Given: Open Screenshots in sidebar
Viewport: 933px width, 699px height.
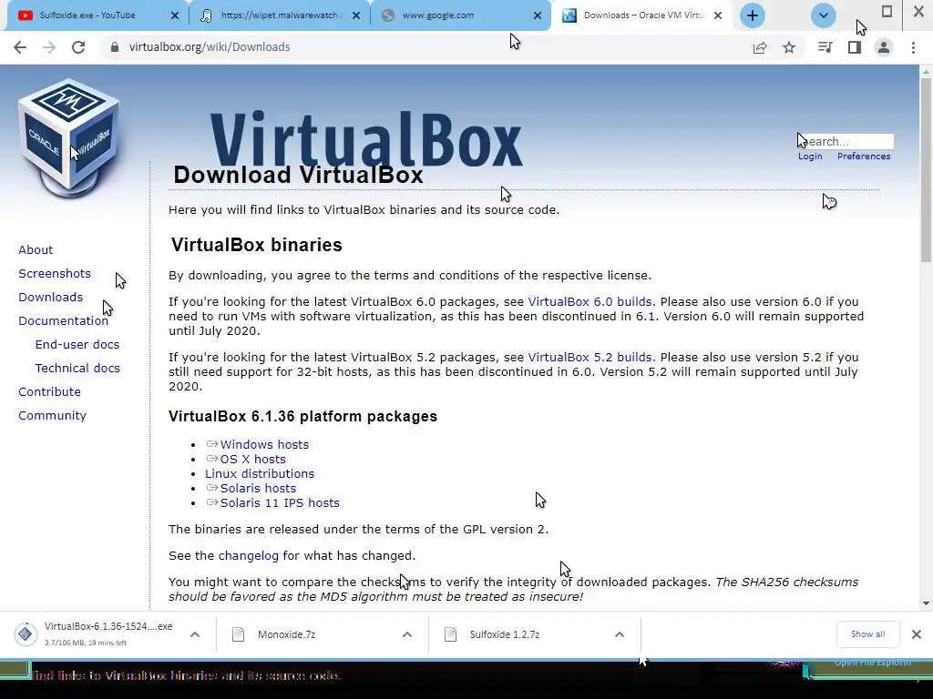Looking at the screenshot, I should (55, 273).
